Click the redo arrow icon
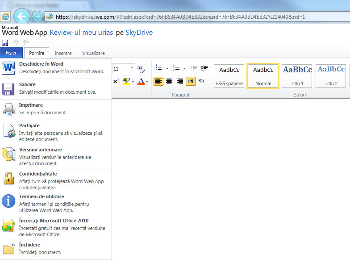Viewport: 350px width, 263px height. tap(26, 42)
